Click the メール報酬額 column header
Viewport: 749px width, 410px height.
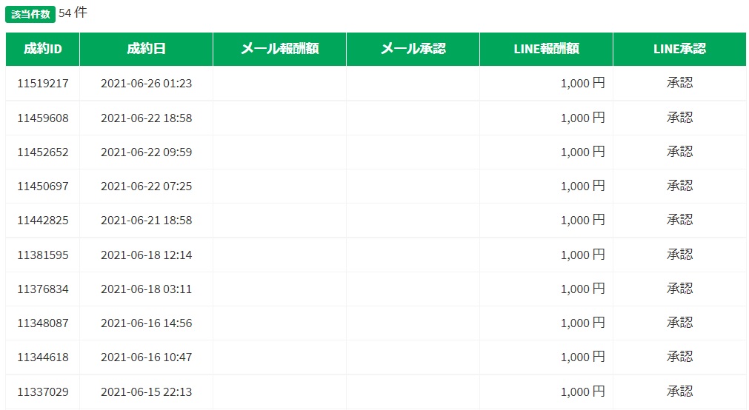(x=279, y=49)
